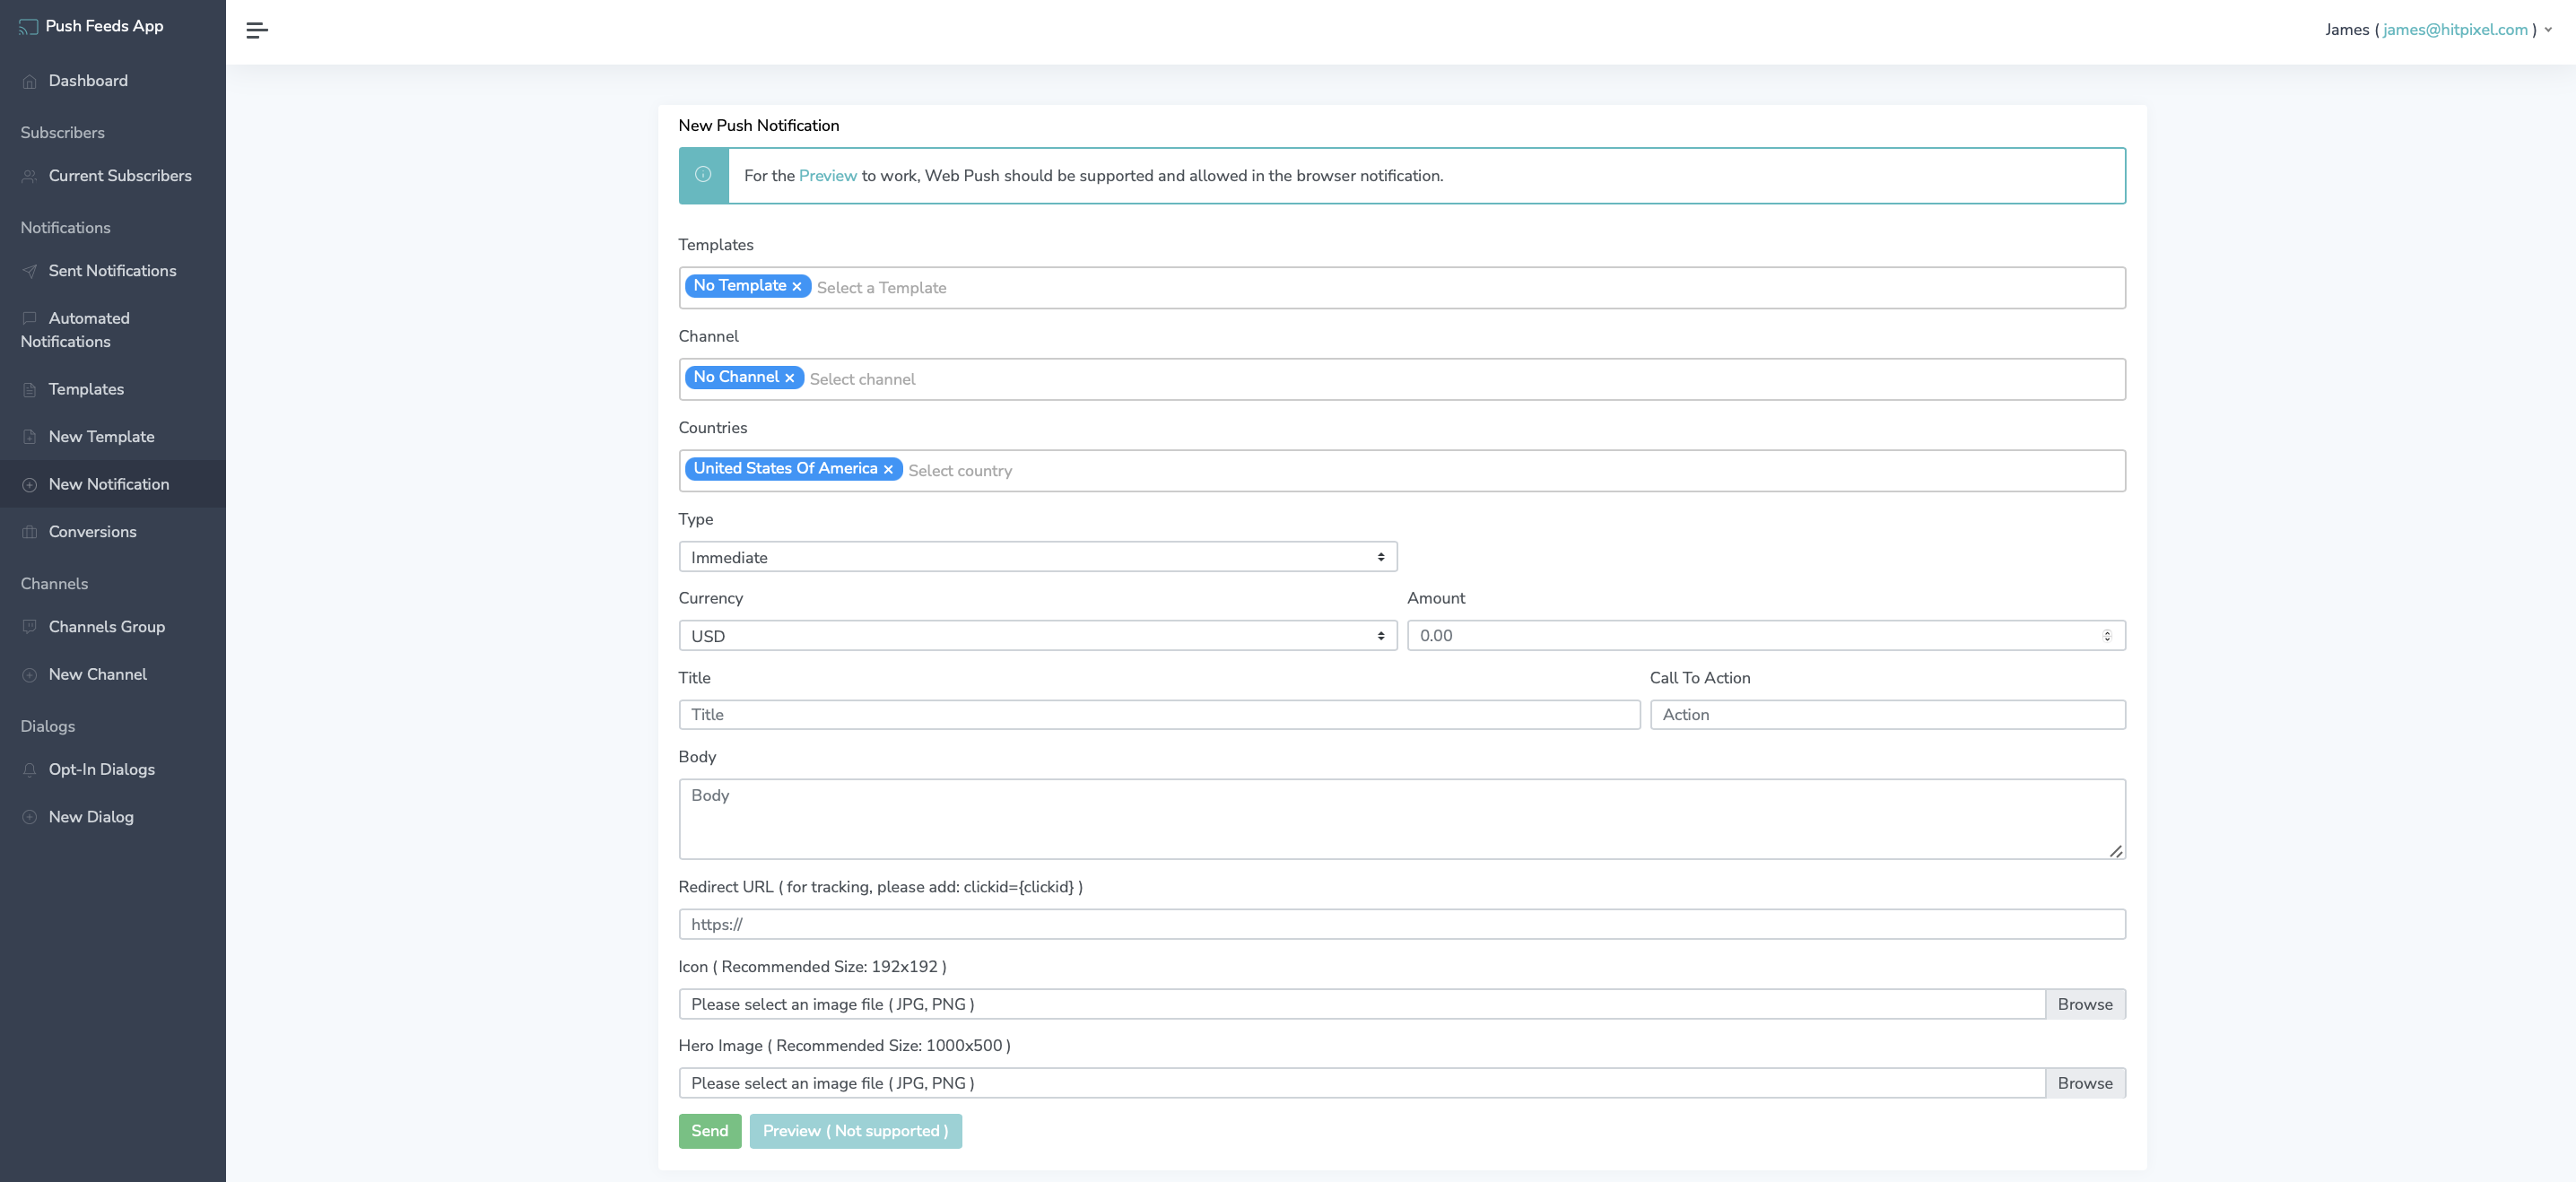Click Browse for Icon image upload
Image resolution: width=2576 pixels, height=1182 pixels.
(x=2084, y=1003)
